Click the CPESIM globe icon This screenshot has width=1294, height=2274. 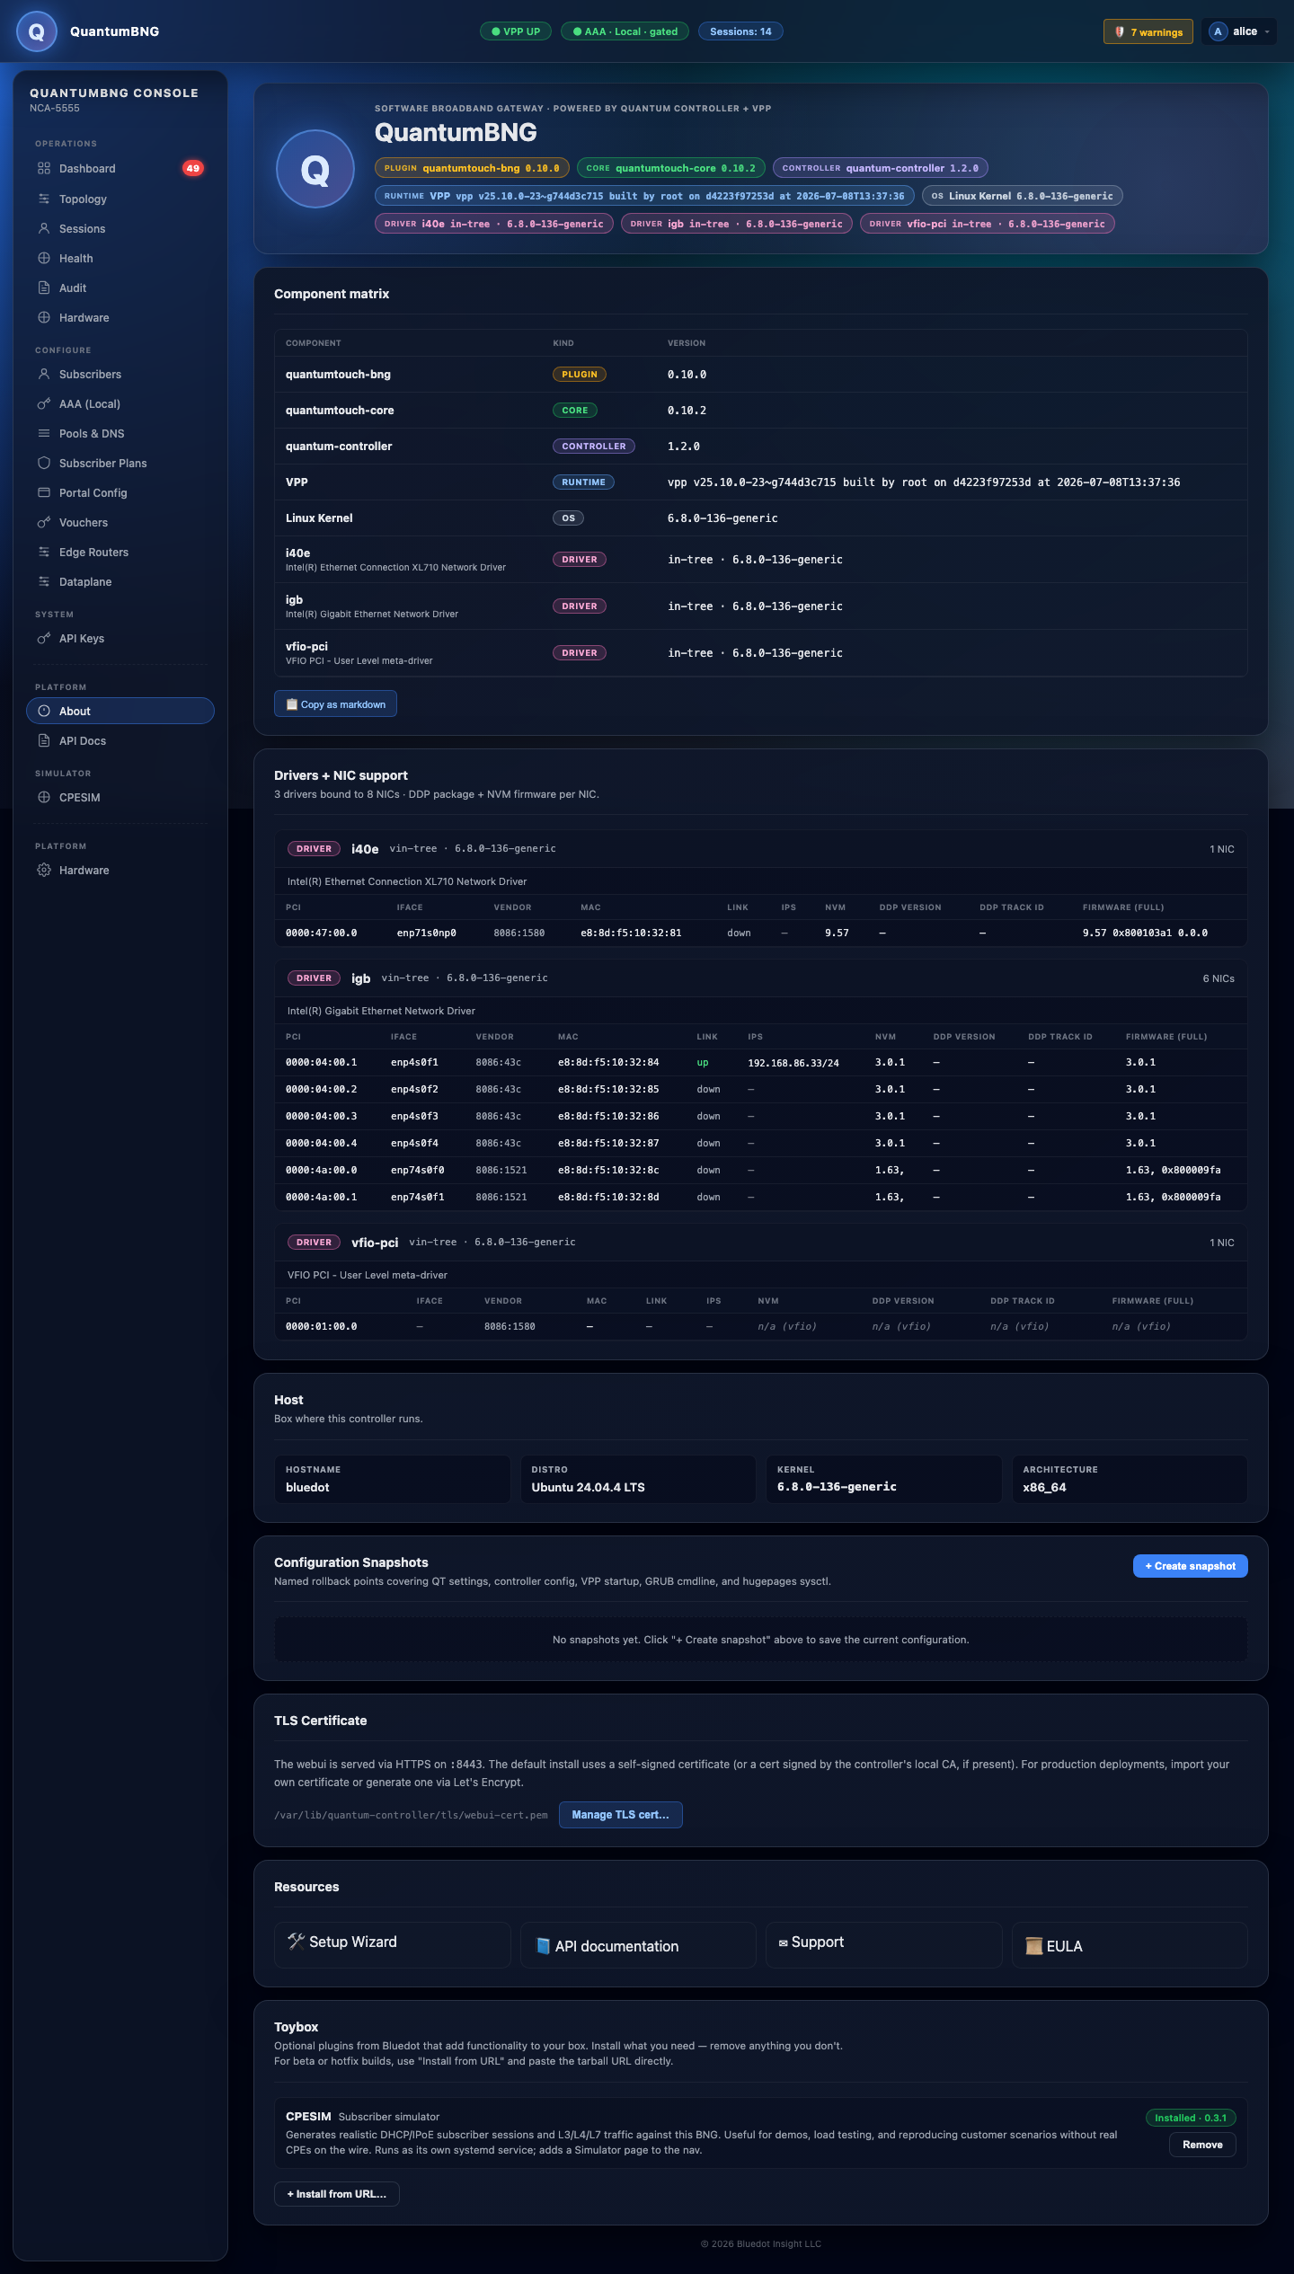(44, 797)
